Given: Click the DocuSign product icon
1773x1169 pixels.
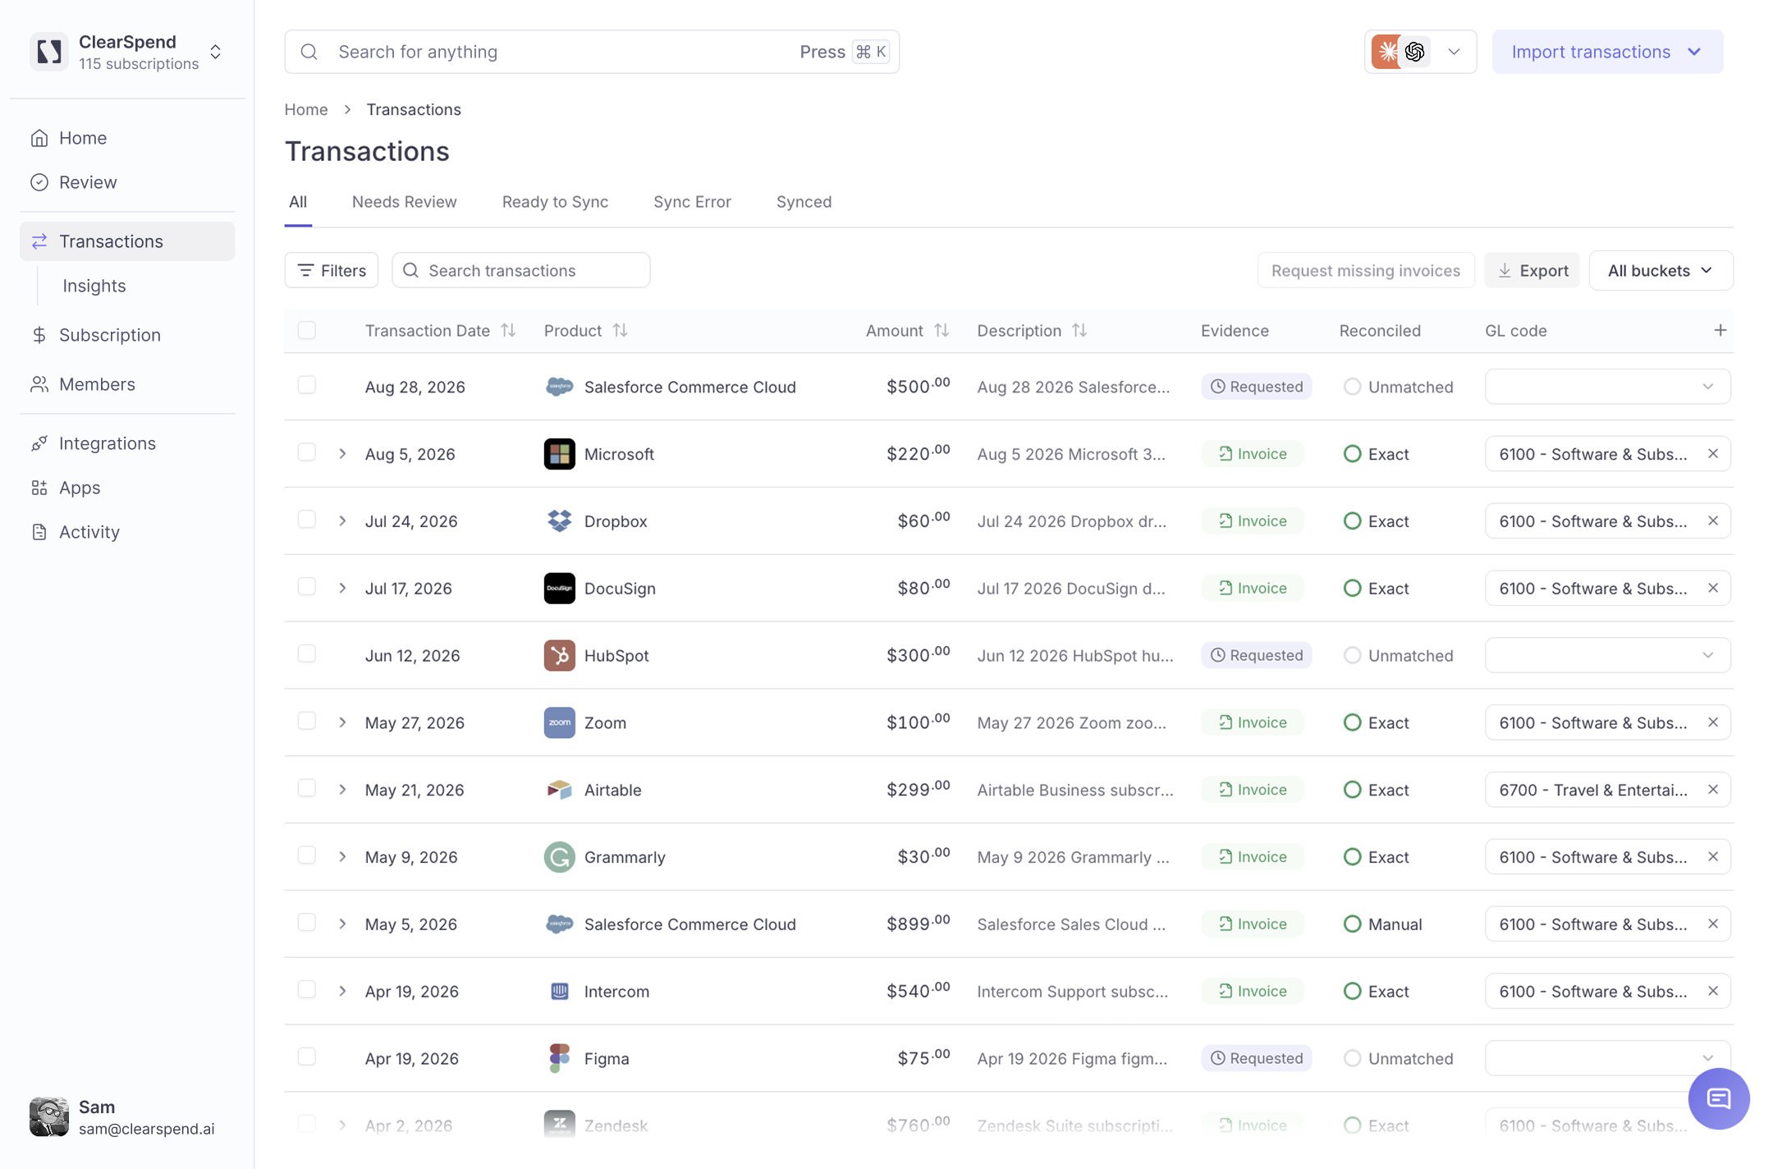Looking at the screenshot, I should tap(560, 589).
